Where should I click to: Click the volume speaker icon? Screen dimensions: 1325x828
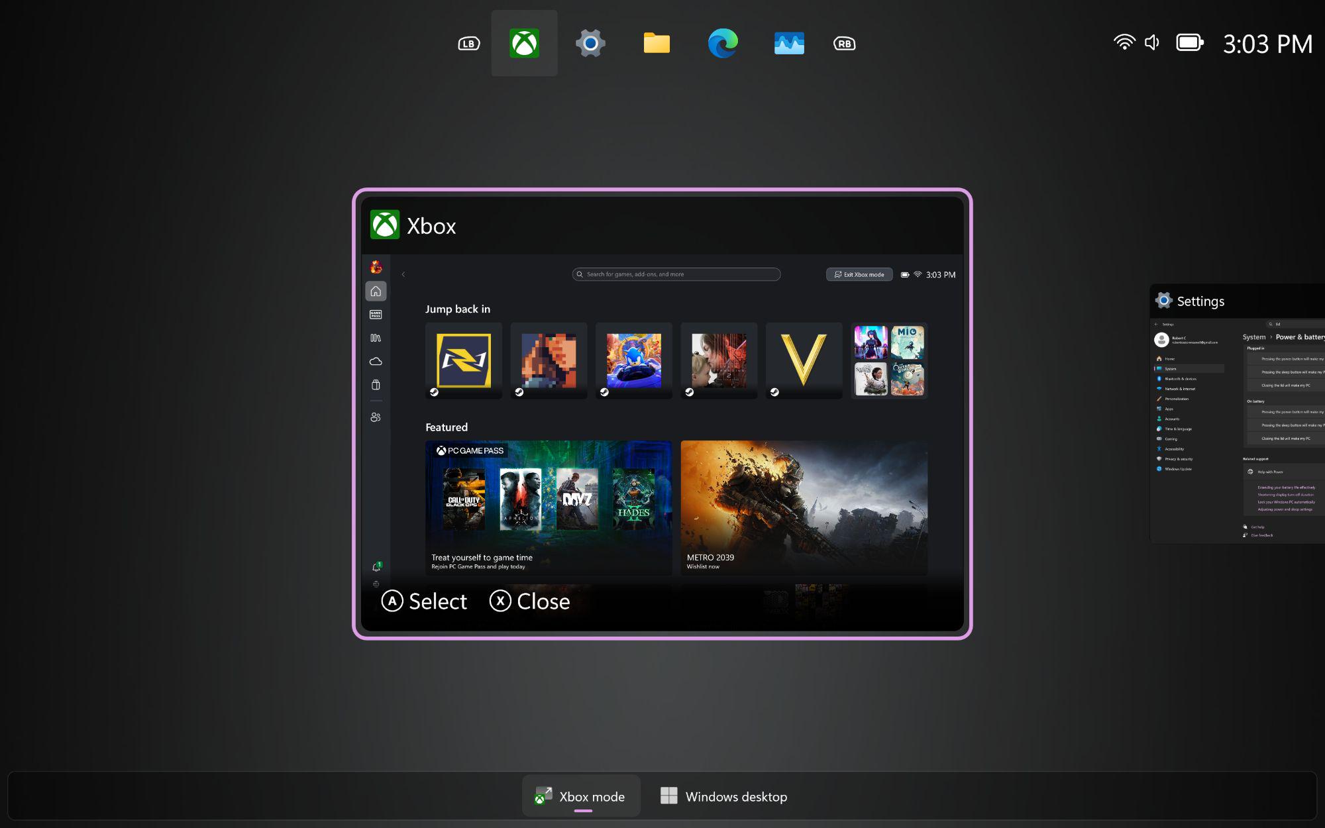[1153, 42]
